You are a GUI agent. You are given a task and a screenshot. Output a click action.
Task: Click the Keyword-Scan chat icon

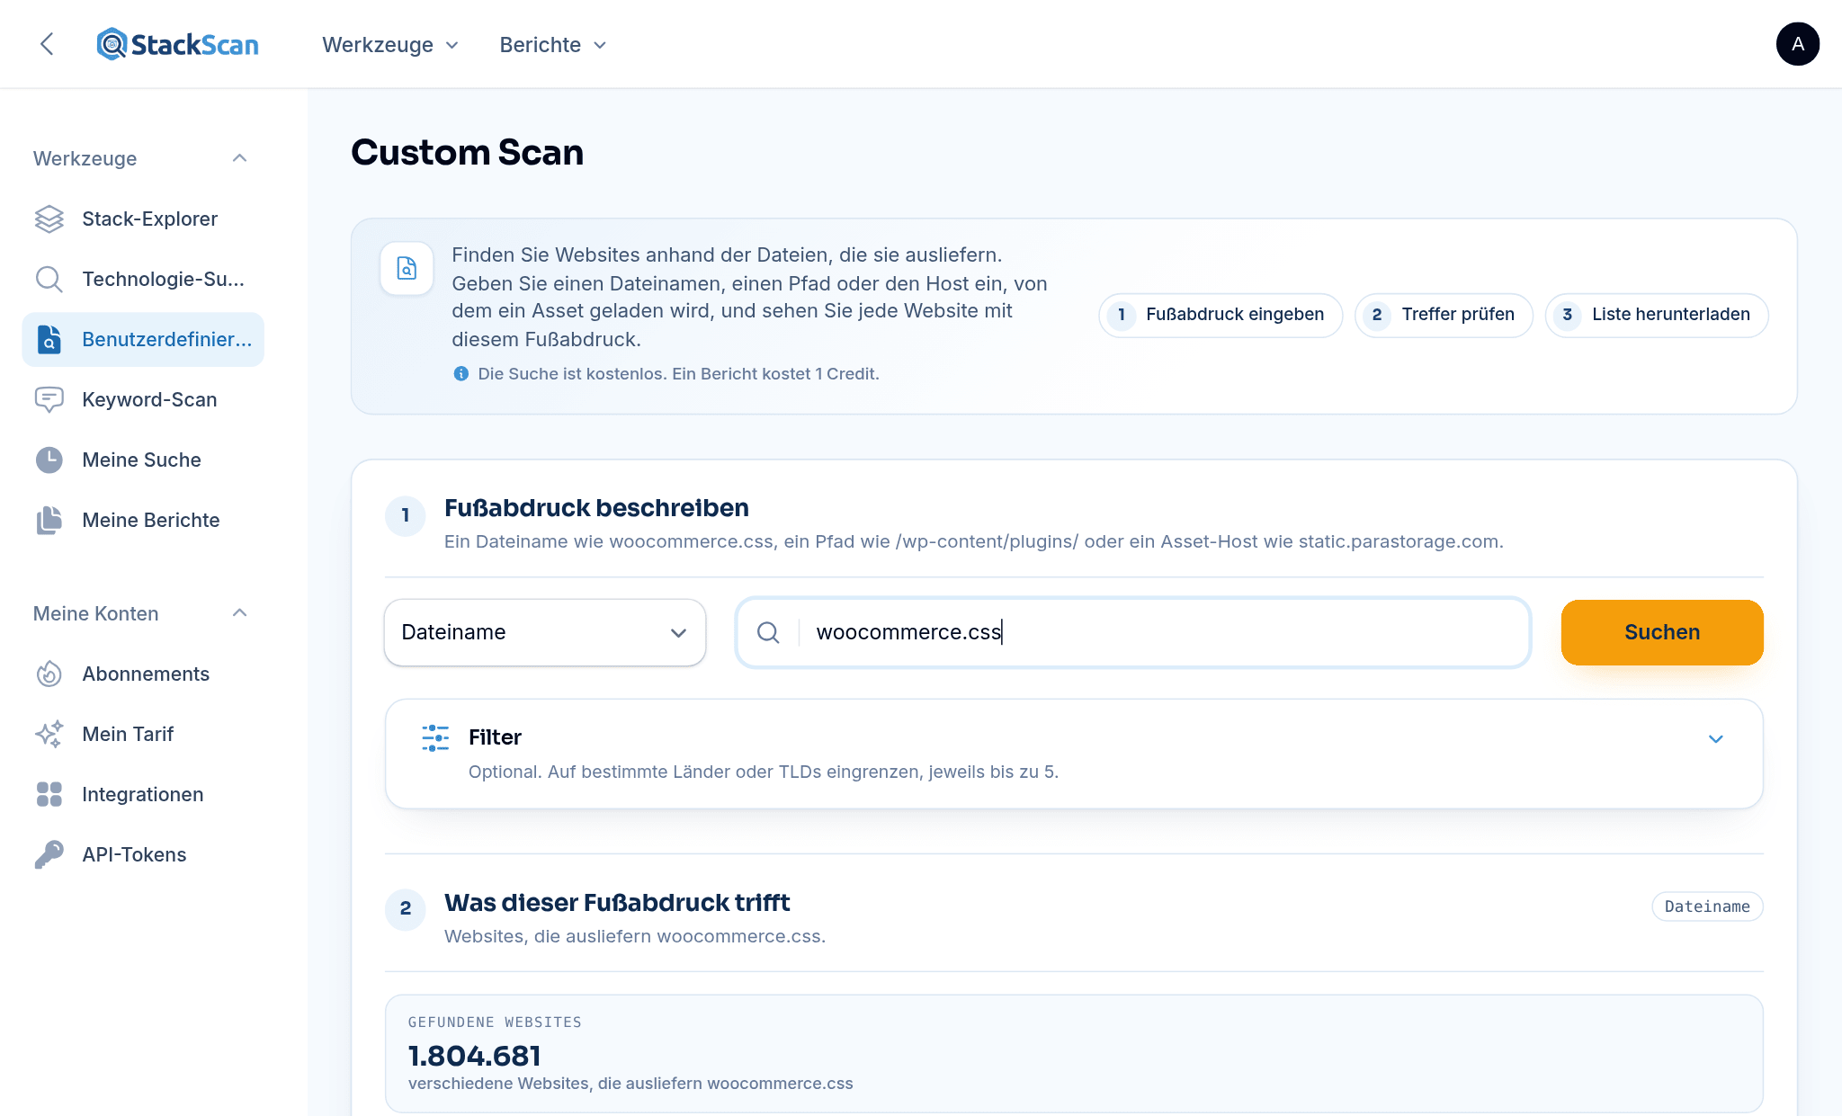tap(49, 399)
